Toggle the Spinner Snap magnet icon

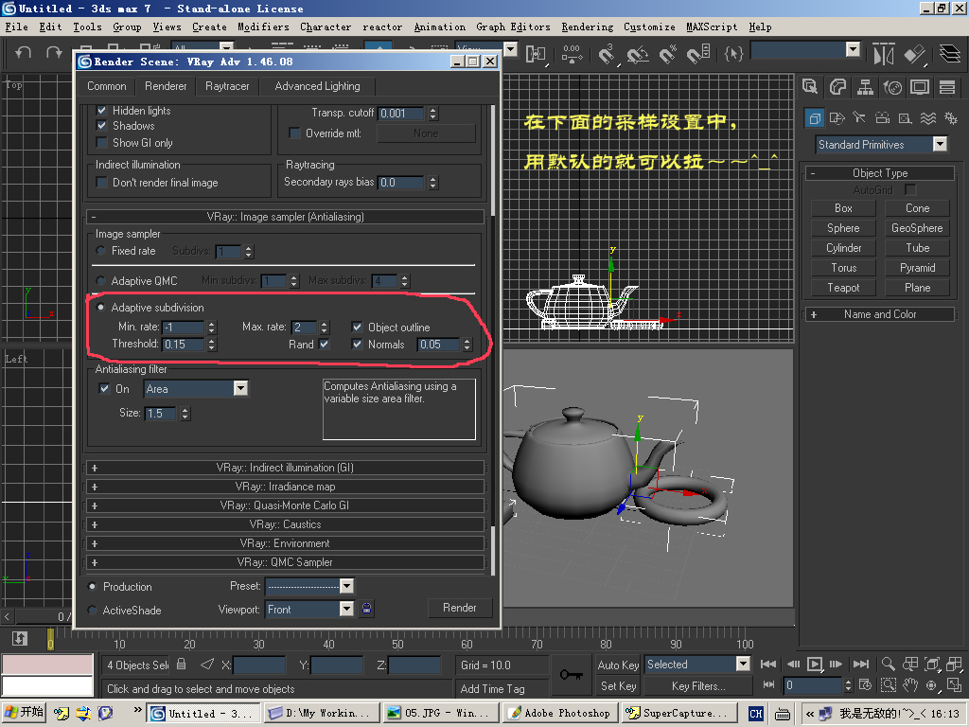698,54
